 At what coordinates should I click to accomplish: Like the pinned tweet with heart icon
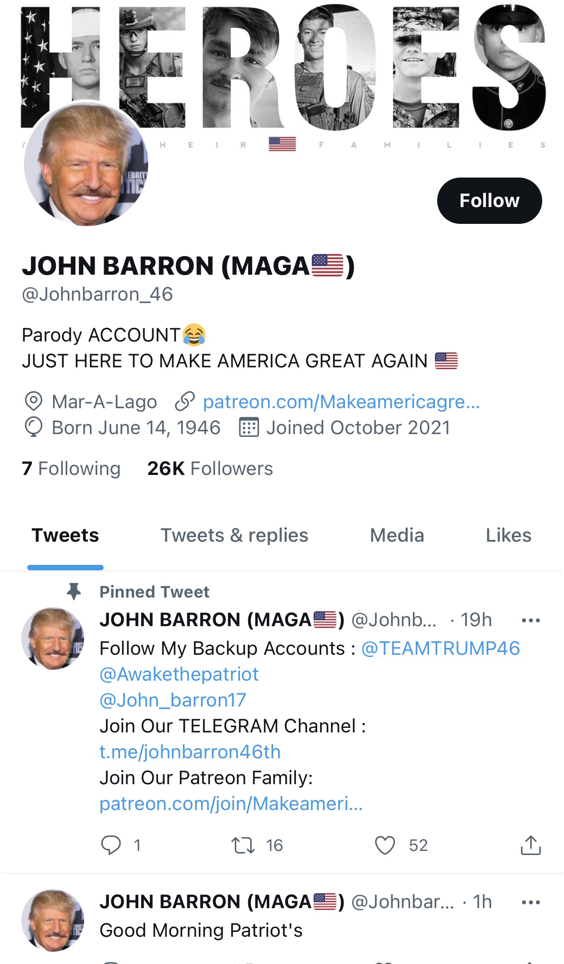385,845
